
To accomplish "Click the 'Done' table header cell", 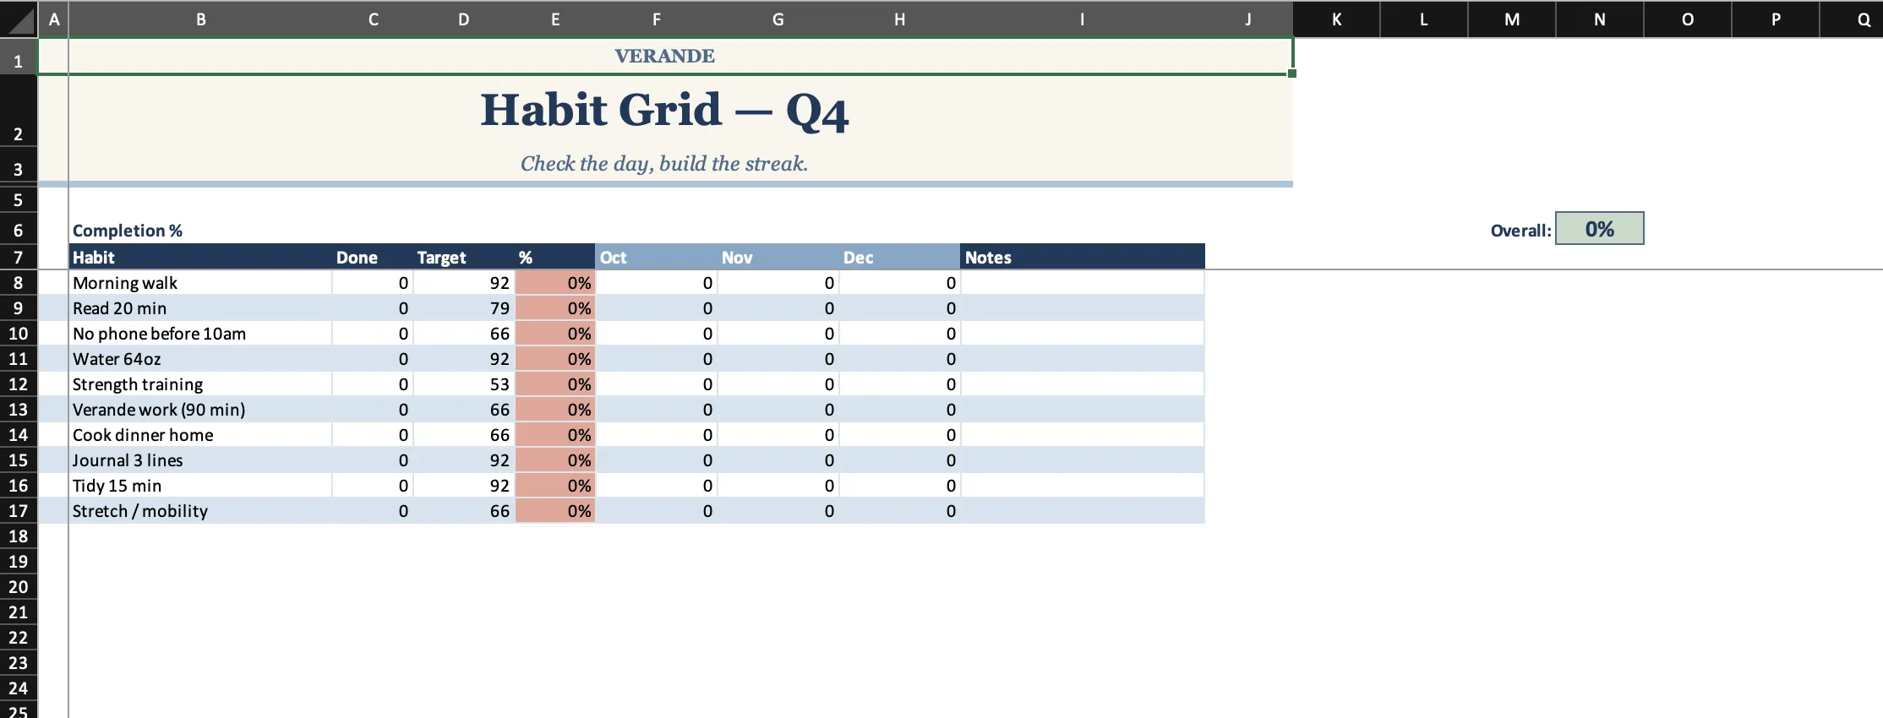I will [x=373, y=257].
